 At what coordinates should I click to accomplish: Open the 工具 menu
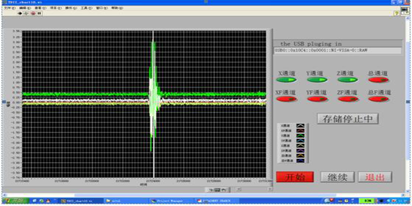click(x=84, y=8)
